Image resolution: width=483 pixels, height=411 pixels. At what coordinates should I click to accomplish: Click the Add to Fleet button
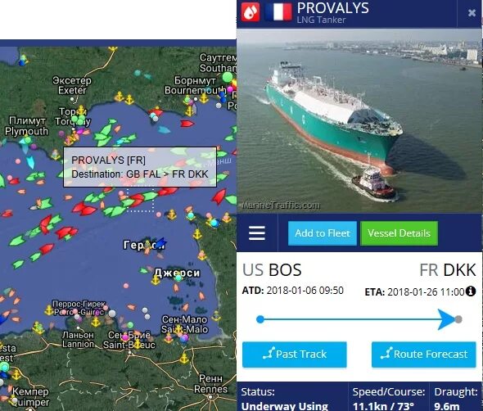323,233
